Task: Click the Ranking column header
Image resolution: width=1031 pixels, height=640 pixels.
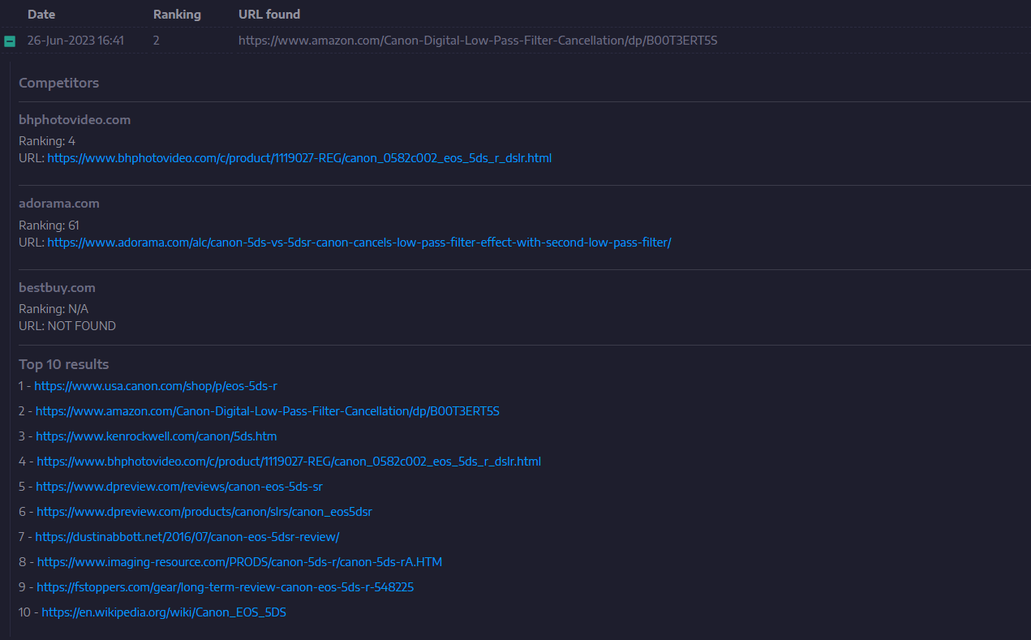Action: (x=177, y=15)
